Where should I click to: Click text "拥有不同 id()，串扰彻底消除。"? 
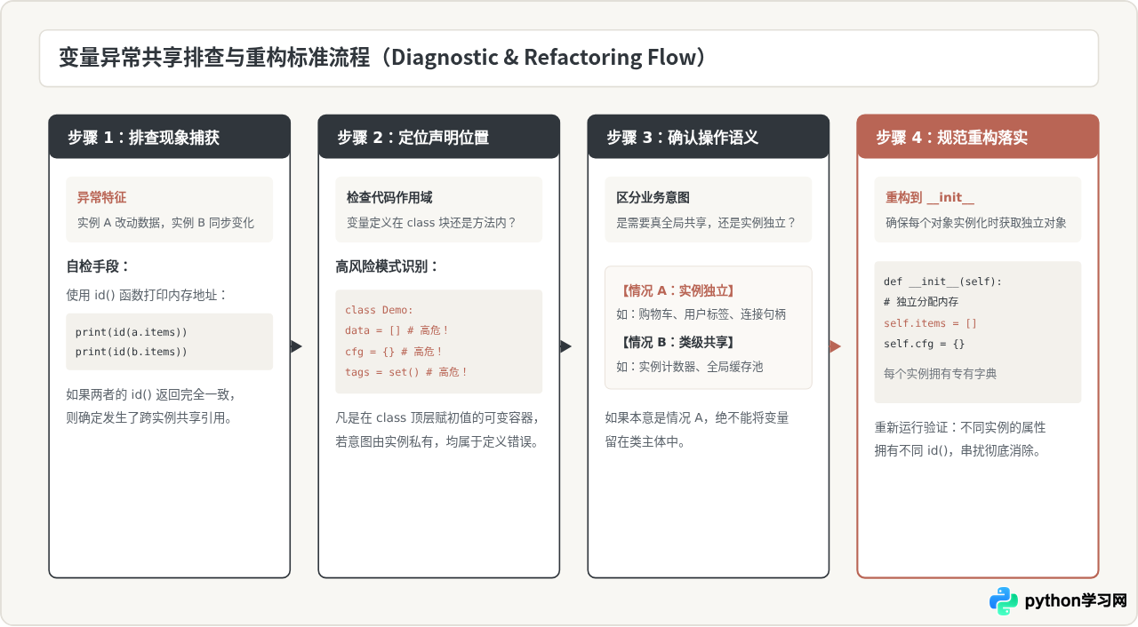(958, 450)
